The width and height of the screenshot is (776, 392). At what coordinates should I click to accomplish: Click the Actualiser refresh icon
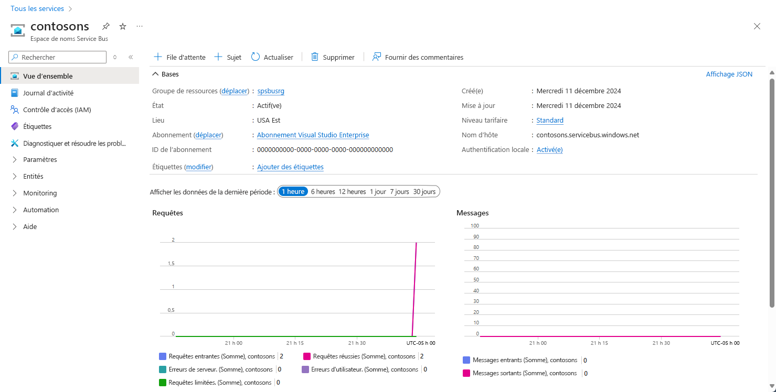[256, 57]
